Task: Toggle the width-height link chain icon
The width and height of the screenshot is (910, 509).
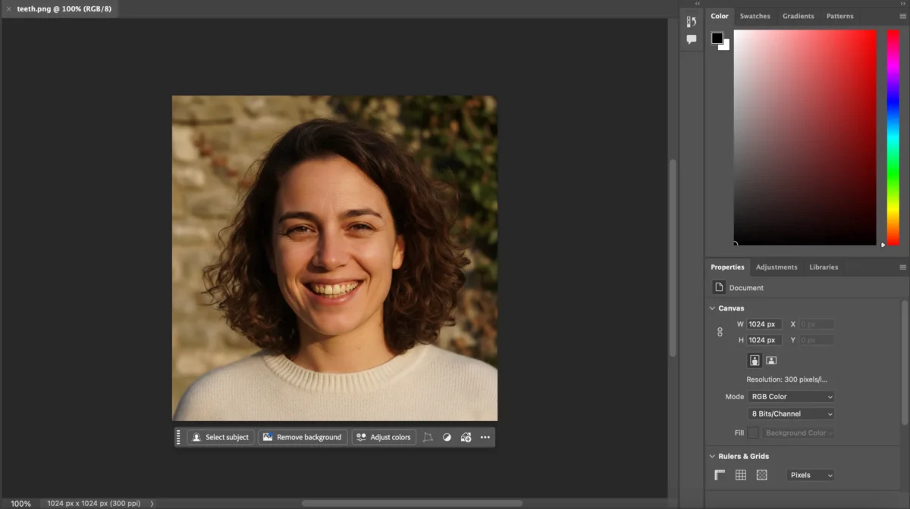Action: tap(720, 332)
